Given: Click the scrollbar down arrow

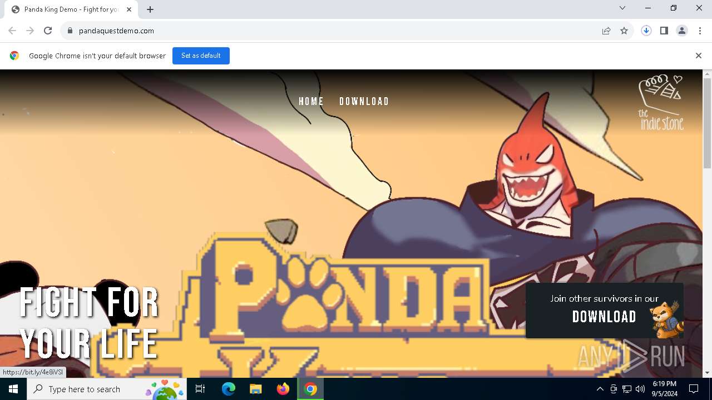Looking at the screenshot, I should (x=707, y=373).
